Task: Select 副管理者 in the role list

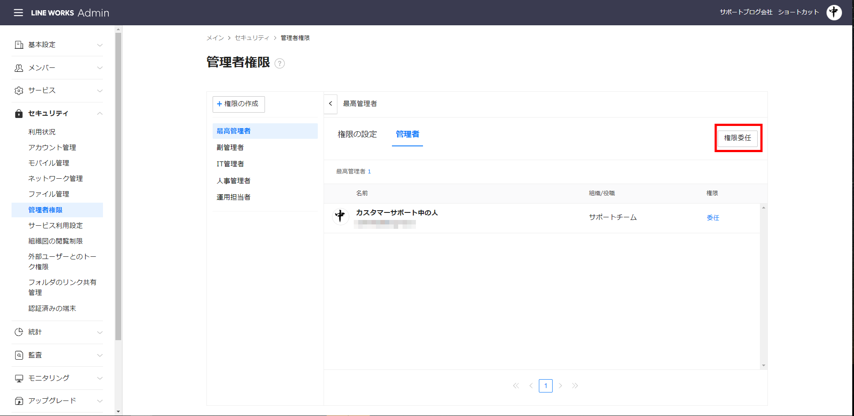Action: (x=230, y=148)
